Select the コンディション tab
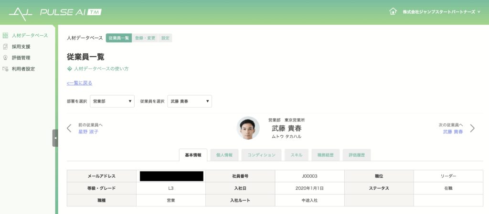 tap(261, 155)
